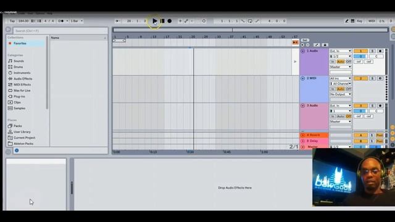Open 1 Audio Master output dropdown

pos(341,67)
